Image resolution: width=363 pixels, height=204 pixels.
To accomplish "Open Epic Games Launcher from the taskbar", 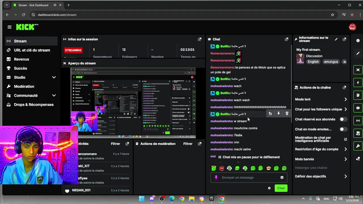I will tap(212, 199).
